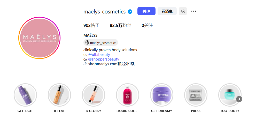Open the PRESS newspaper highlight
This screenshot has width=256, height=119.
pyautogui.click(x=196, y=95)
